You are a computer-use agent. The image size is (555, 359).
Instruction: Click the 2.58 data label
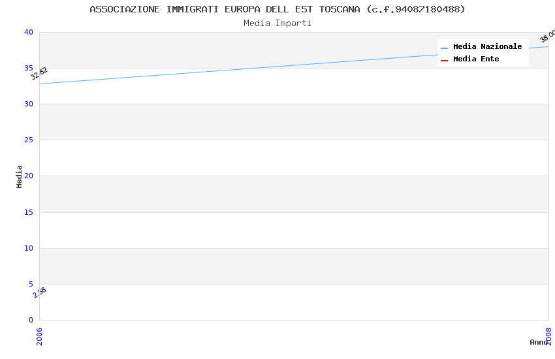pyautogui.click(x=39, y=292)
